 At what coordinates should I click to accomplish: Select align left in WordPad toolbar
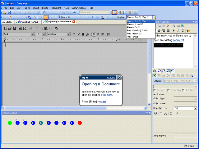(94, 34)
